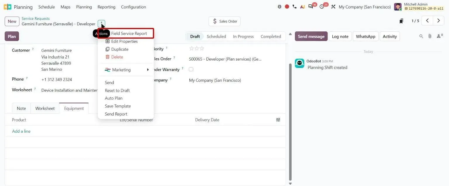Open the AI assistant icon in navbar
Viewport: 449px width, 186px height.
302,7
